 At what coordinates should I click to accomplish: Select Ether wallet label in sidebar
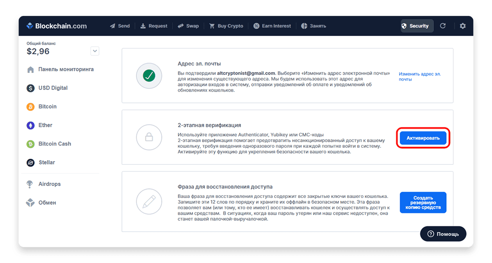pyautogui.click(x=45, y=125)
